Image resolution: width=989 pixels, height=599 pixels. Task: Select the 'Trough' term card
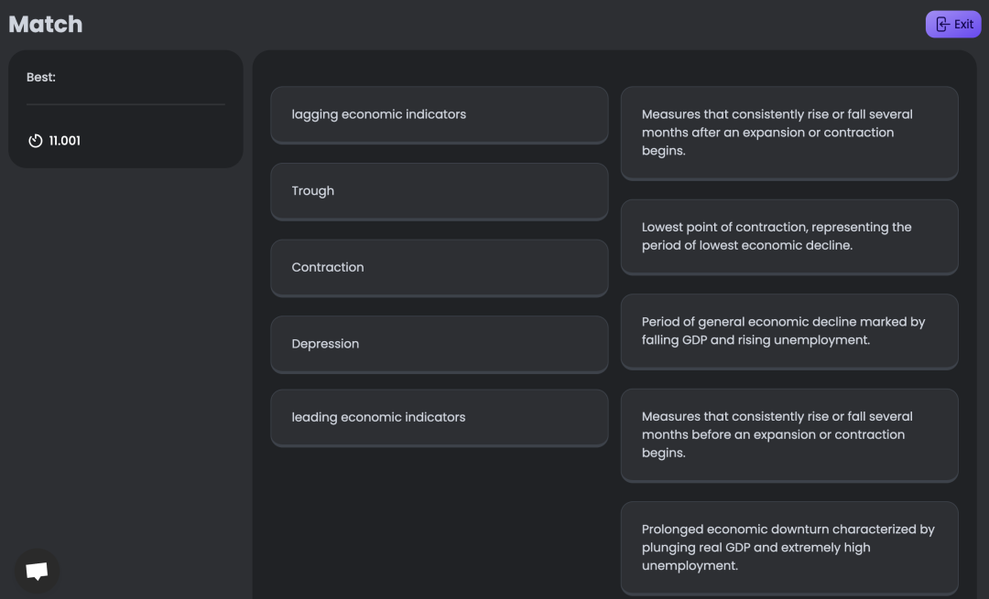[x=439, y=191]
